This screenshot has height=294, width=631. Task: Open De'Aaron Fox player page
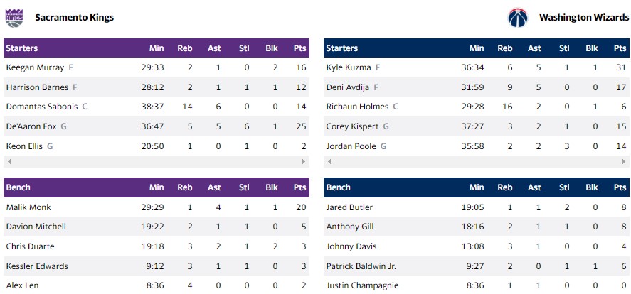tap(31, 126)
